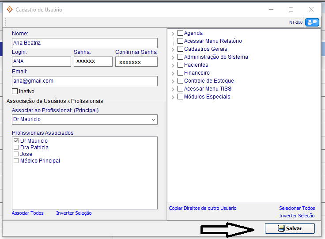Click Copiar Direitos de outro Usuário link
Image resolution: width=325 pixels, height=239 pixels.
pyautogui.click(x=203, y=208)
